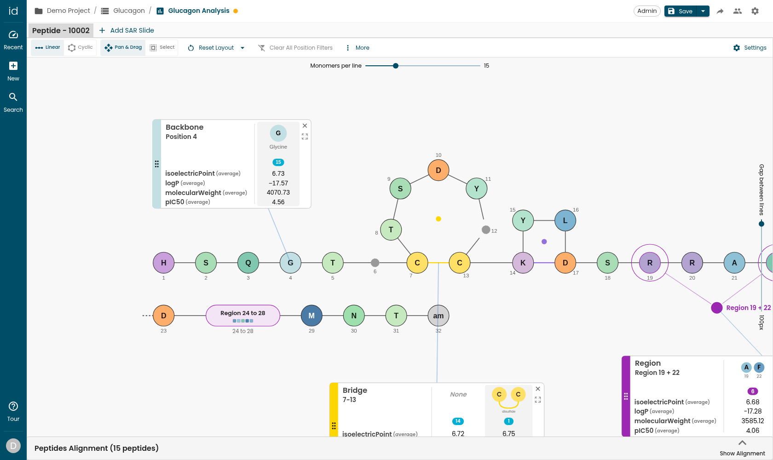Image resolution: width=773 pixels, height=460 pixels.
Task: Click the yellow bridge 7-13 center dot
Action: [x=438, y=219]
